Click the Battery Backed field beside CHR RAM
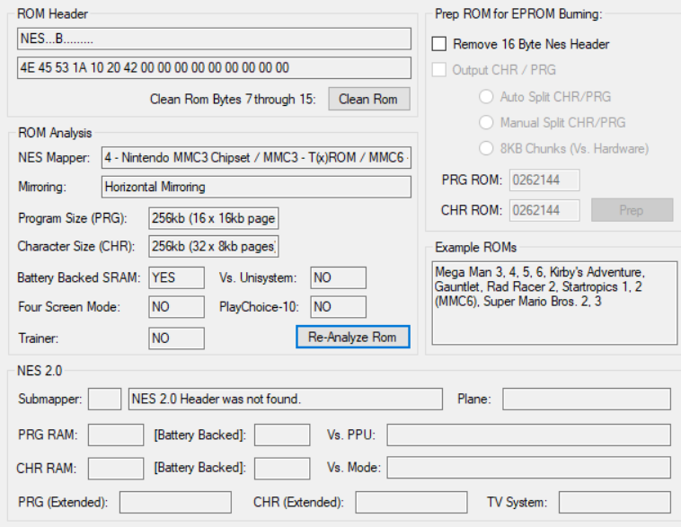The image size is (681, 527). tap(282, 469)
